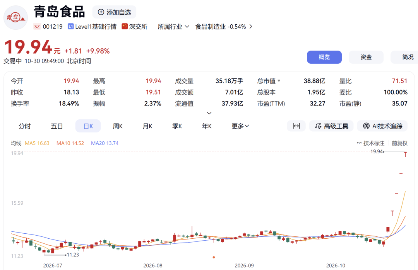This screenshot has height=270, width=418.
Task: Switch to the 资金 tab
Action: (366, 57)
